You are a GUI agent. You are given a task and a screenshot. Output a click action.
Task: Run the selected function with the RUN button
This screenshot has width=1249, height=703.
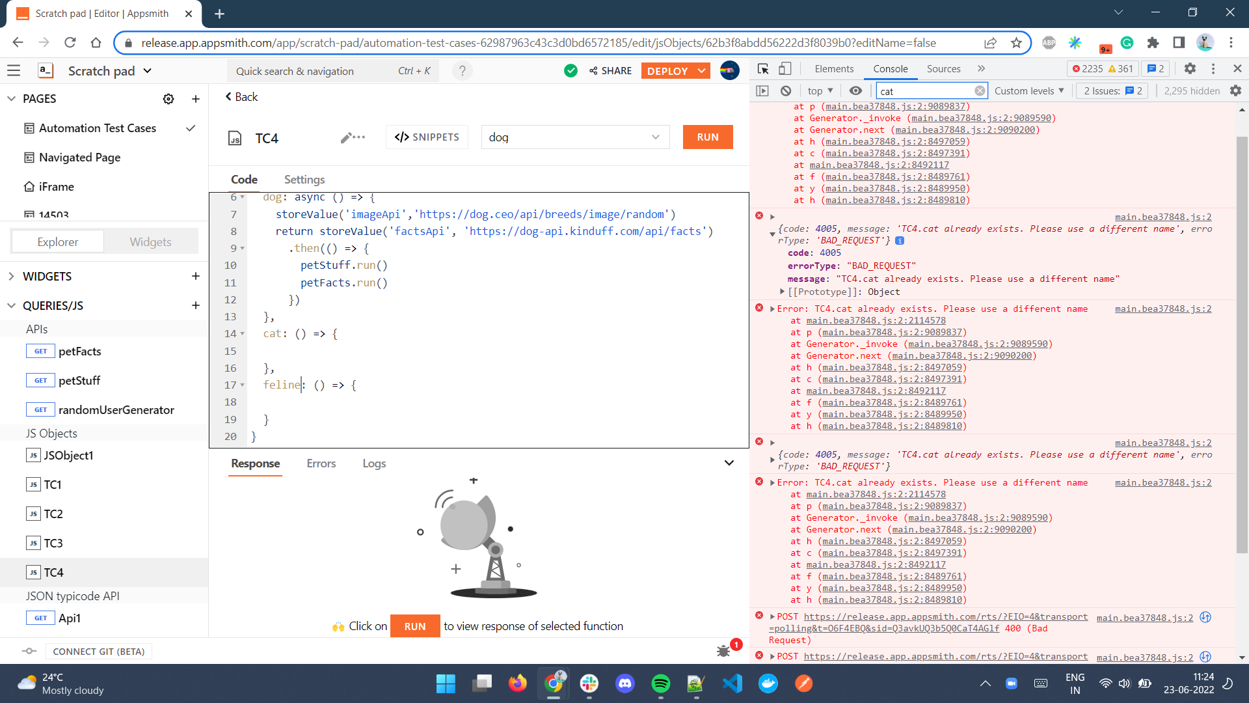pyautogui.click(x=707, y=137)
